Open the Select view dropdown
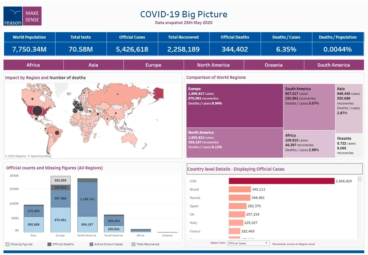Image resolution: width=368 pixels, height=255 pixels. [x=248, y=243]
